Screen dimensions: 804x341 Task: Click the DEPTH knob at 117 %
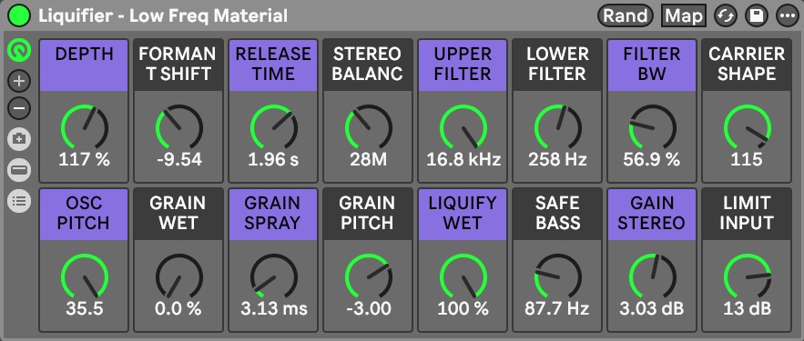84,128
